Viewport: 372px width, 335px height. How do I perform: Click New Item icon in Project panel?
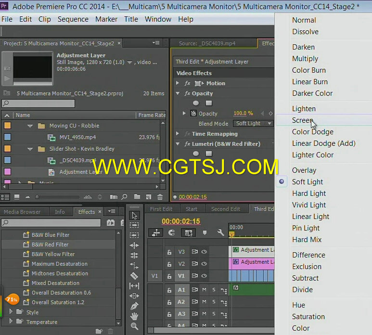[149, 197]
